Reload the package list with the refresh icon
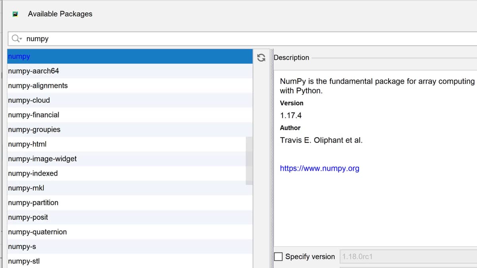477x268 pixels. [x=261, y=58]
